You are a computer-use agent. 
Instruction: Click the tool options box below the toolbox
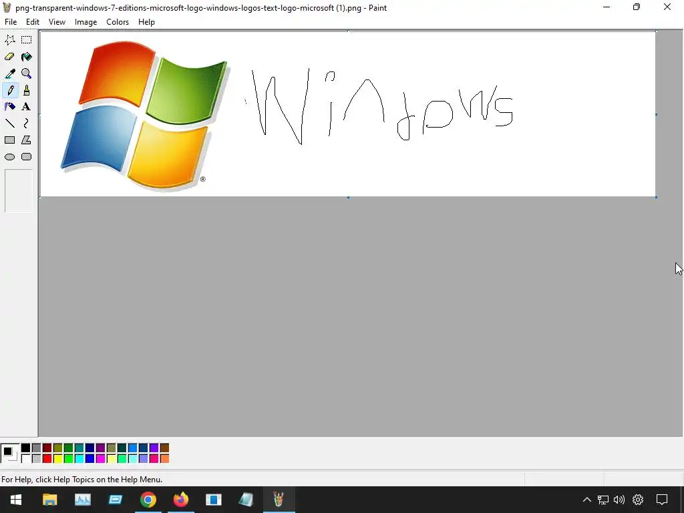(19, 191)
